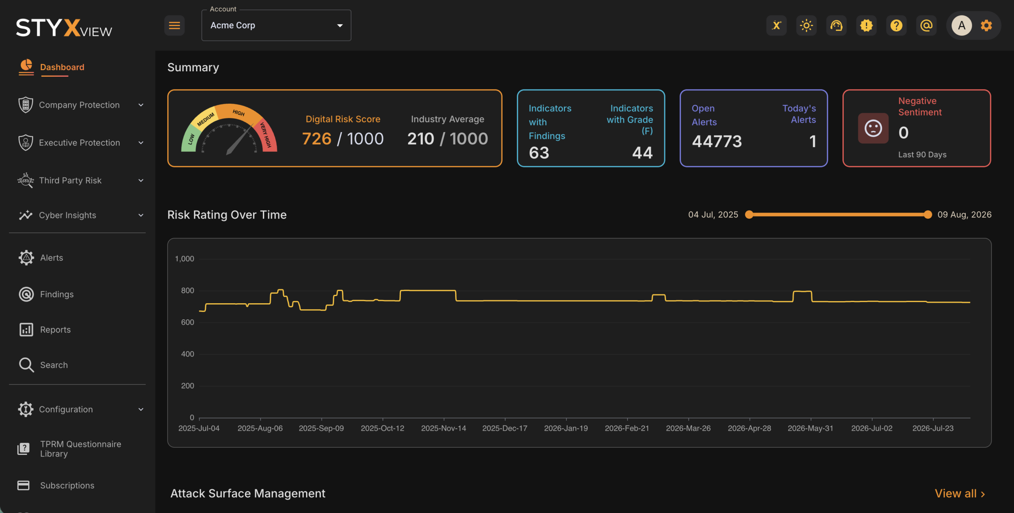Open support via the headset icon
Screen dimensions: 1014x513
point(836,26)
